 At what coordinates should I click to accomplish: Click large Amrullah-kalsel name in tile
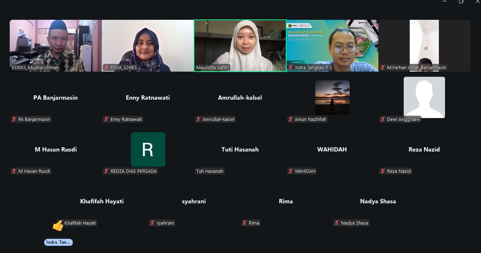240,98
